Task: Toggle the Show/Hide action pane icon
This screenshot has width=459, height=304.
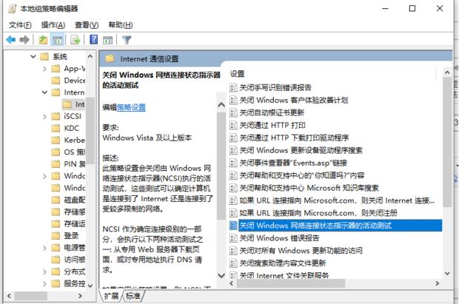Action: pos(108,40)
